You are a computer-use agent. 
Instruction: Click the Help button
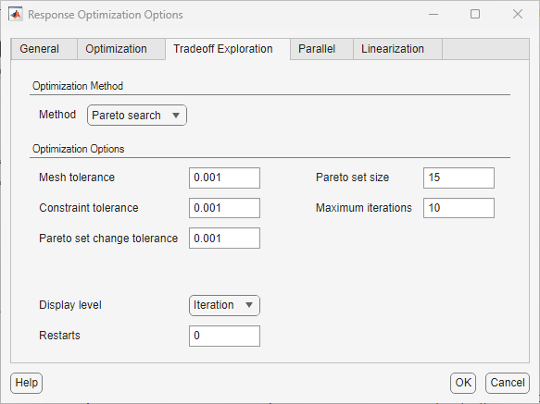click(x=27, y=383)
